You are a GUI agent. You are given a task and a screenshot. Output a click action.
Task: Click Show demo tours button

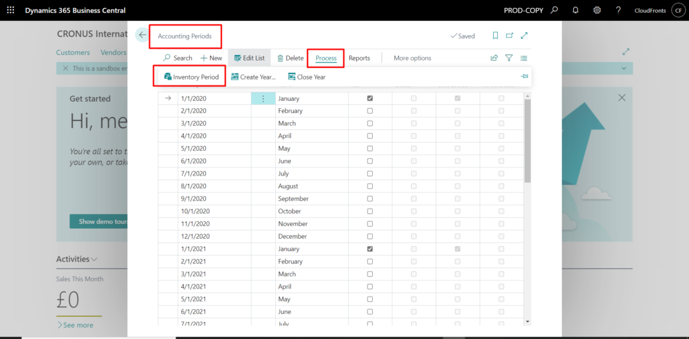[x=98, y=222]
